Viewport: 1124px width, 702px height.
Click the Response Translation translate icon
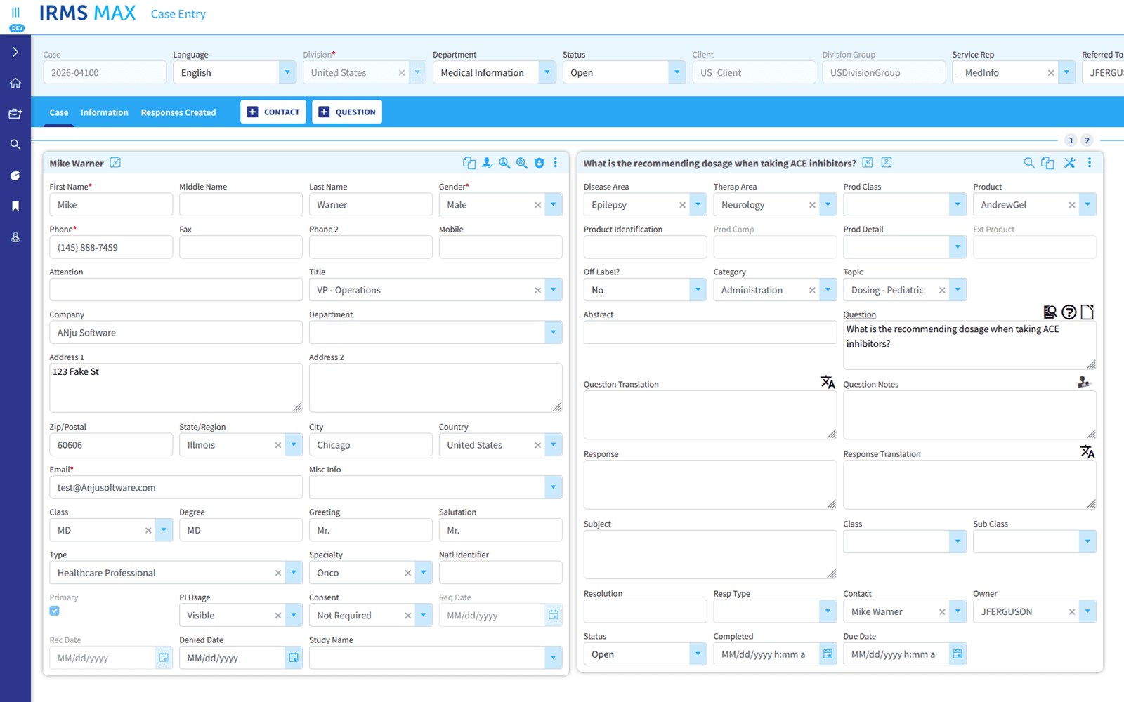click(1087, 451)
